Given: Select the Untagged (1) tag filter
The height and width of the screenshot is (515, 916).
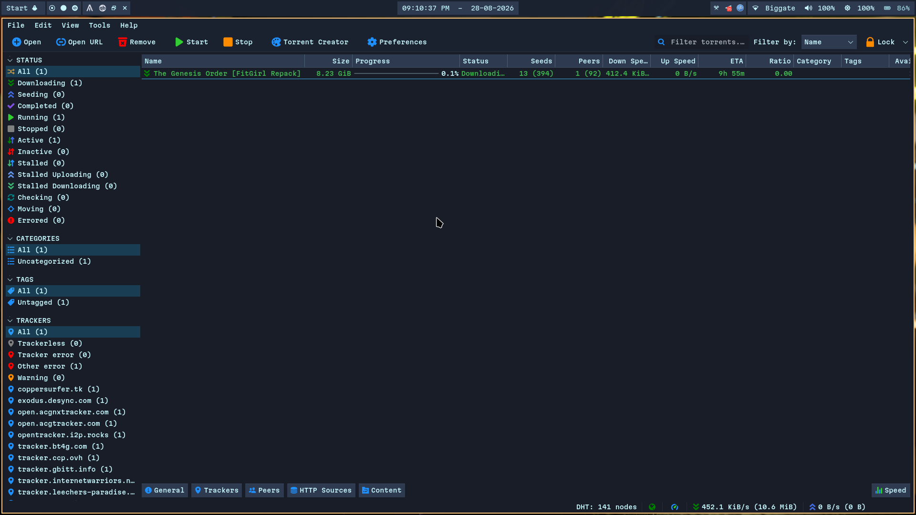Looking at the screenshot, I should [x=73, y=302].
